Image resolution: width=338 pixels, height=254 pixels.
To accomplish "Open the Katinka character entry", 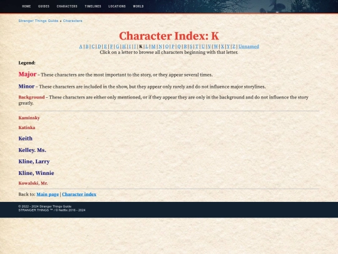I will click(x=27, y=128).
